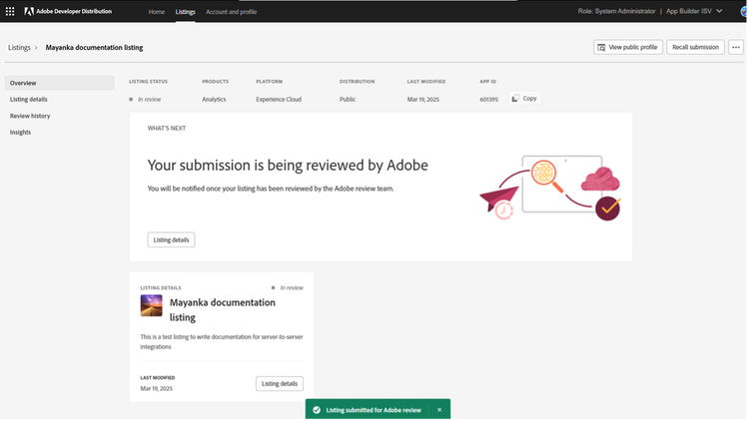749x421 pixels.
Task: Open Account and profile tab
Action: 232,12
